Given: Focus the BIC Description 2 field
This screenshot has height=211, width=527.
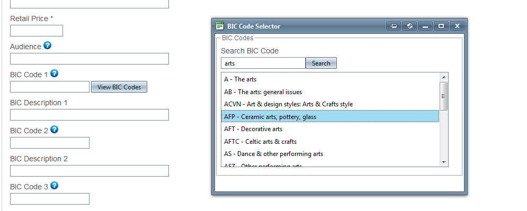Looking at the screenshot, I should point(90,171).
